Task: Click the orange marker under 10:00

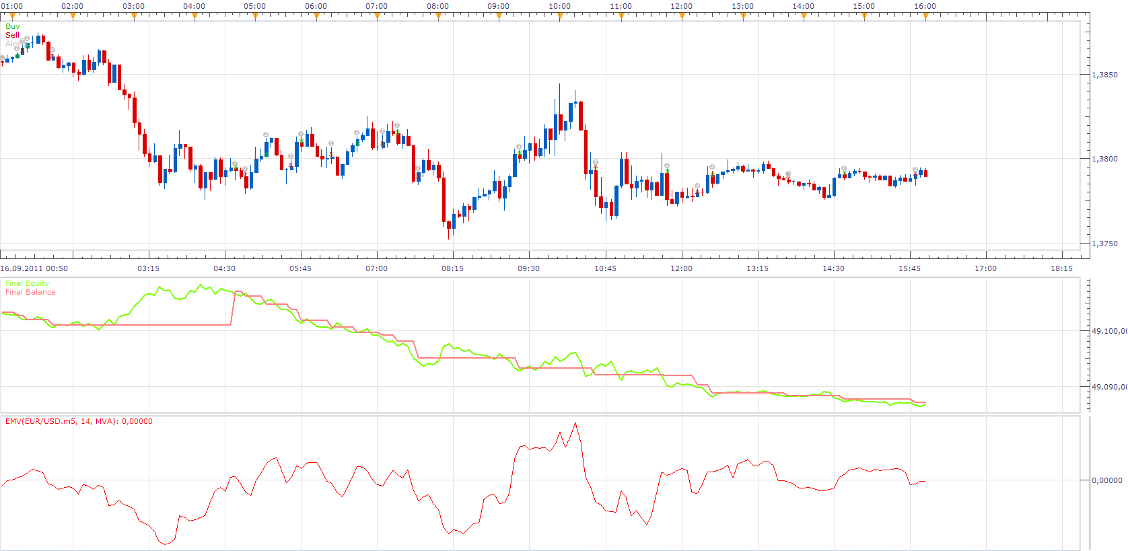Action: (x=560, y=17)
